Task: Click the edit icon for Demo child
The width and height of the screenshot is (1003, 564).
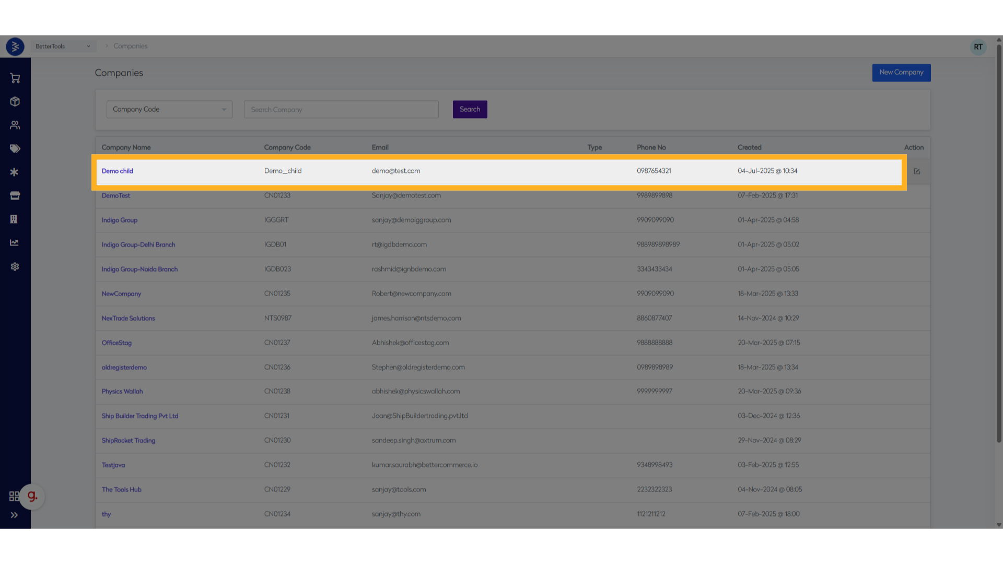Action: (917, 171)
